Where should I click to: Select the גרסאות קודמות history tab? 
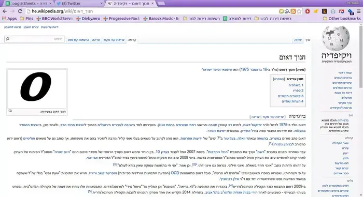[78, 40]
